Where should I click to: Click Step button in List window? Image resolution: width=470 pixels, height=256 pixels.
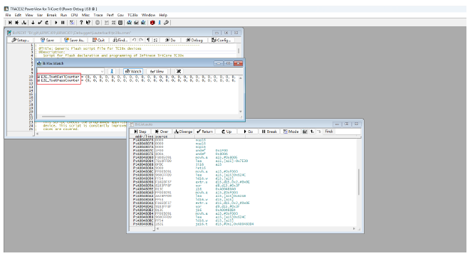pos(140,132)
